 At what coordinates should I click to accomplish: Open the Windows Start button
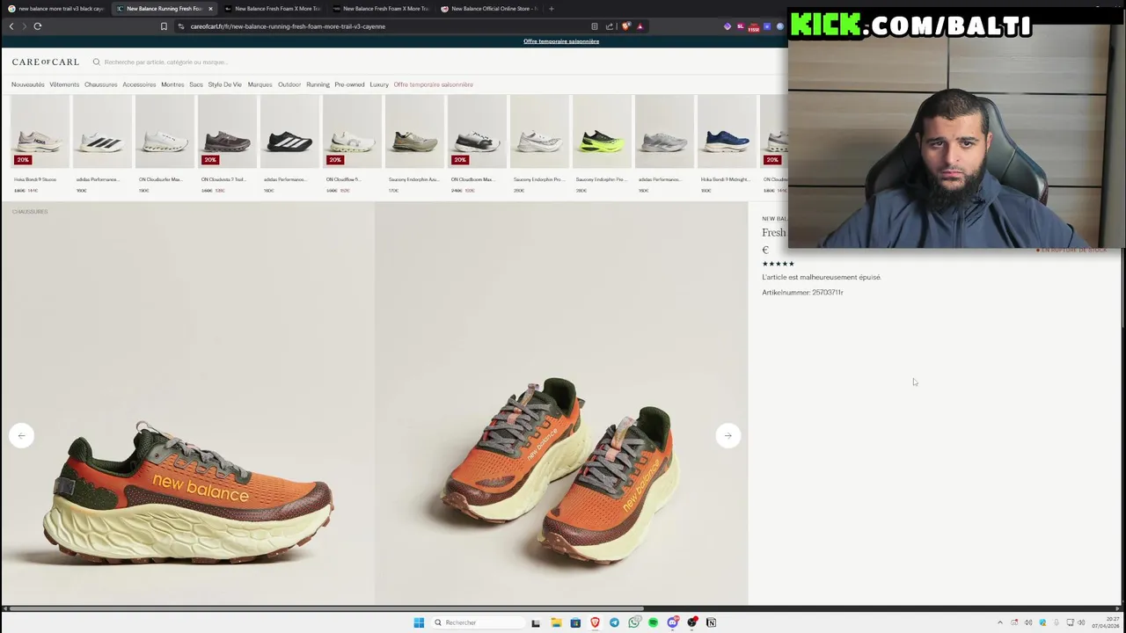click(x=419, y=622)
